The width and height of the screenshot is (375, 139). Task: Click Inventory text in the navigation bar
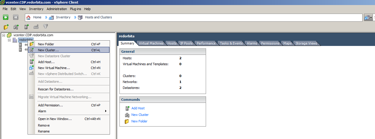pos(63,17)
